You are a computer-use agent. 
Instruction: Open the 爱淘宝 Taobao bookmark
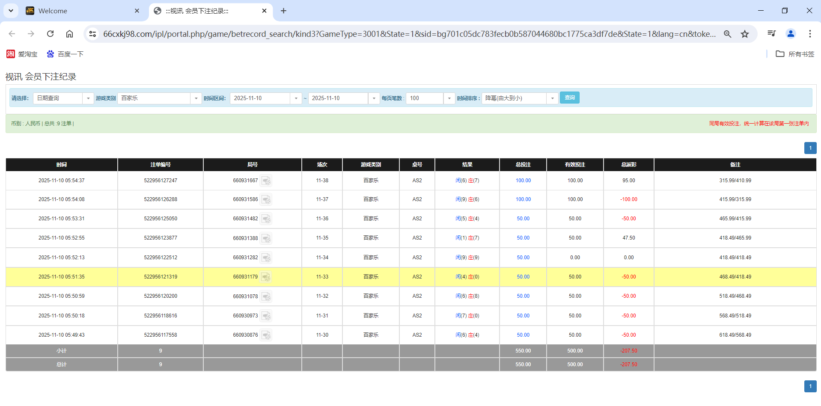[x=22, y=54]
